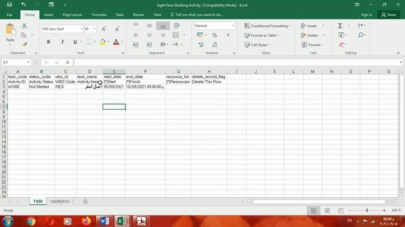
Task: Toggle Wrap Text
Action: pyautogui.click(x=177, y=25)
